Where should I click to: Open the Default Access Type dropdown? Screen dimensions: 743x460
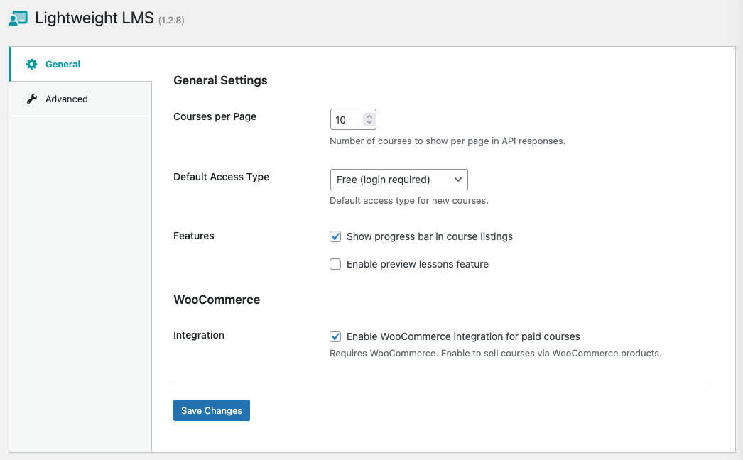click(398, 180)
